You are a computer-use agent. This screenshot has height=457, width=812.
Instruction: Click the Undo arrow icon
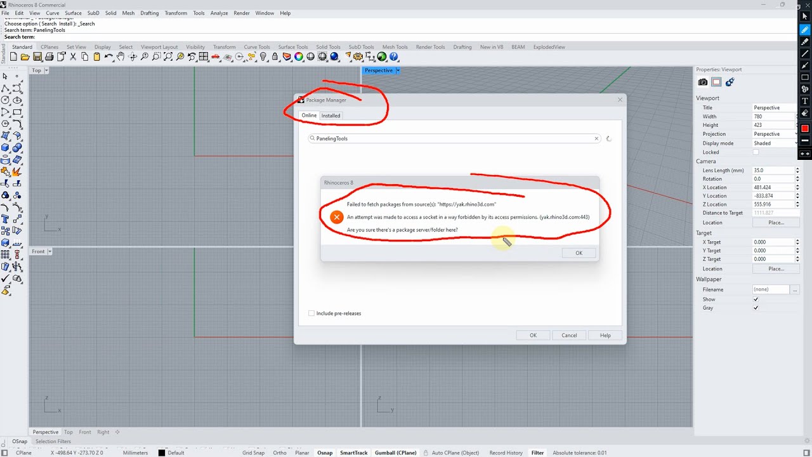point(108,56)
